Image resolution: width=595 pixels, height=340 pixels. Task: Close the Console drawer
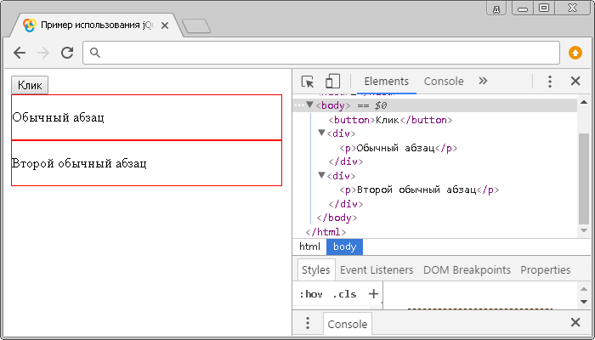[x=575, y=322]
